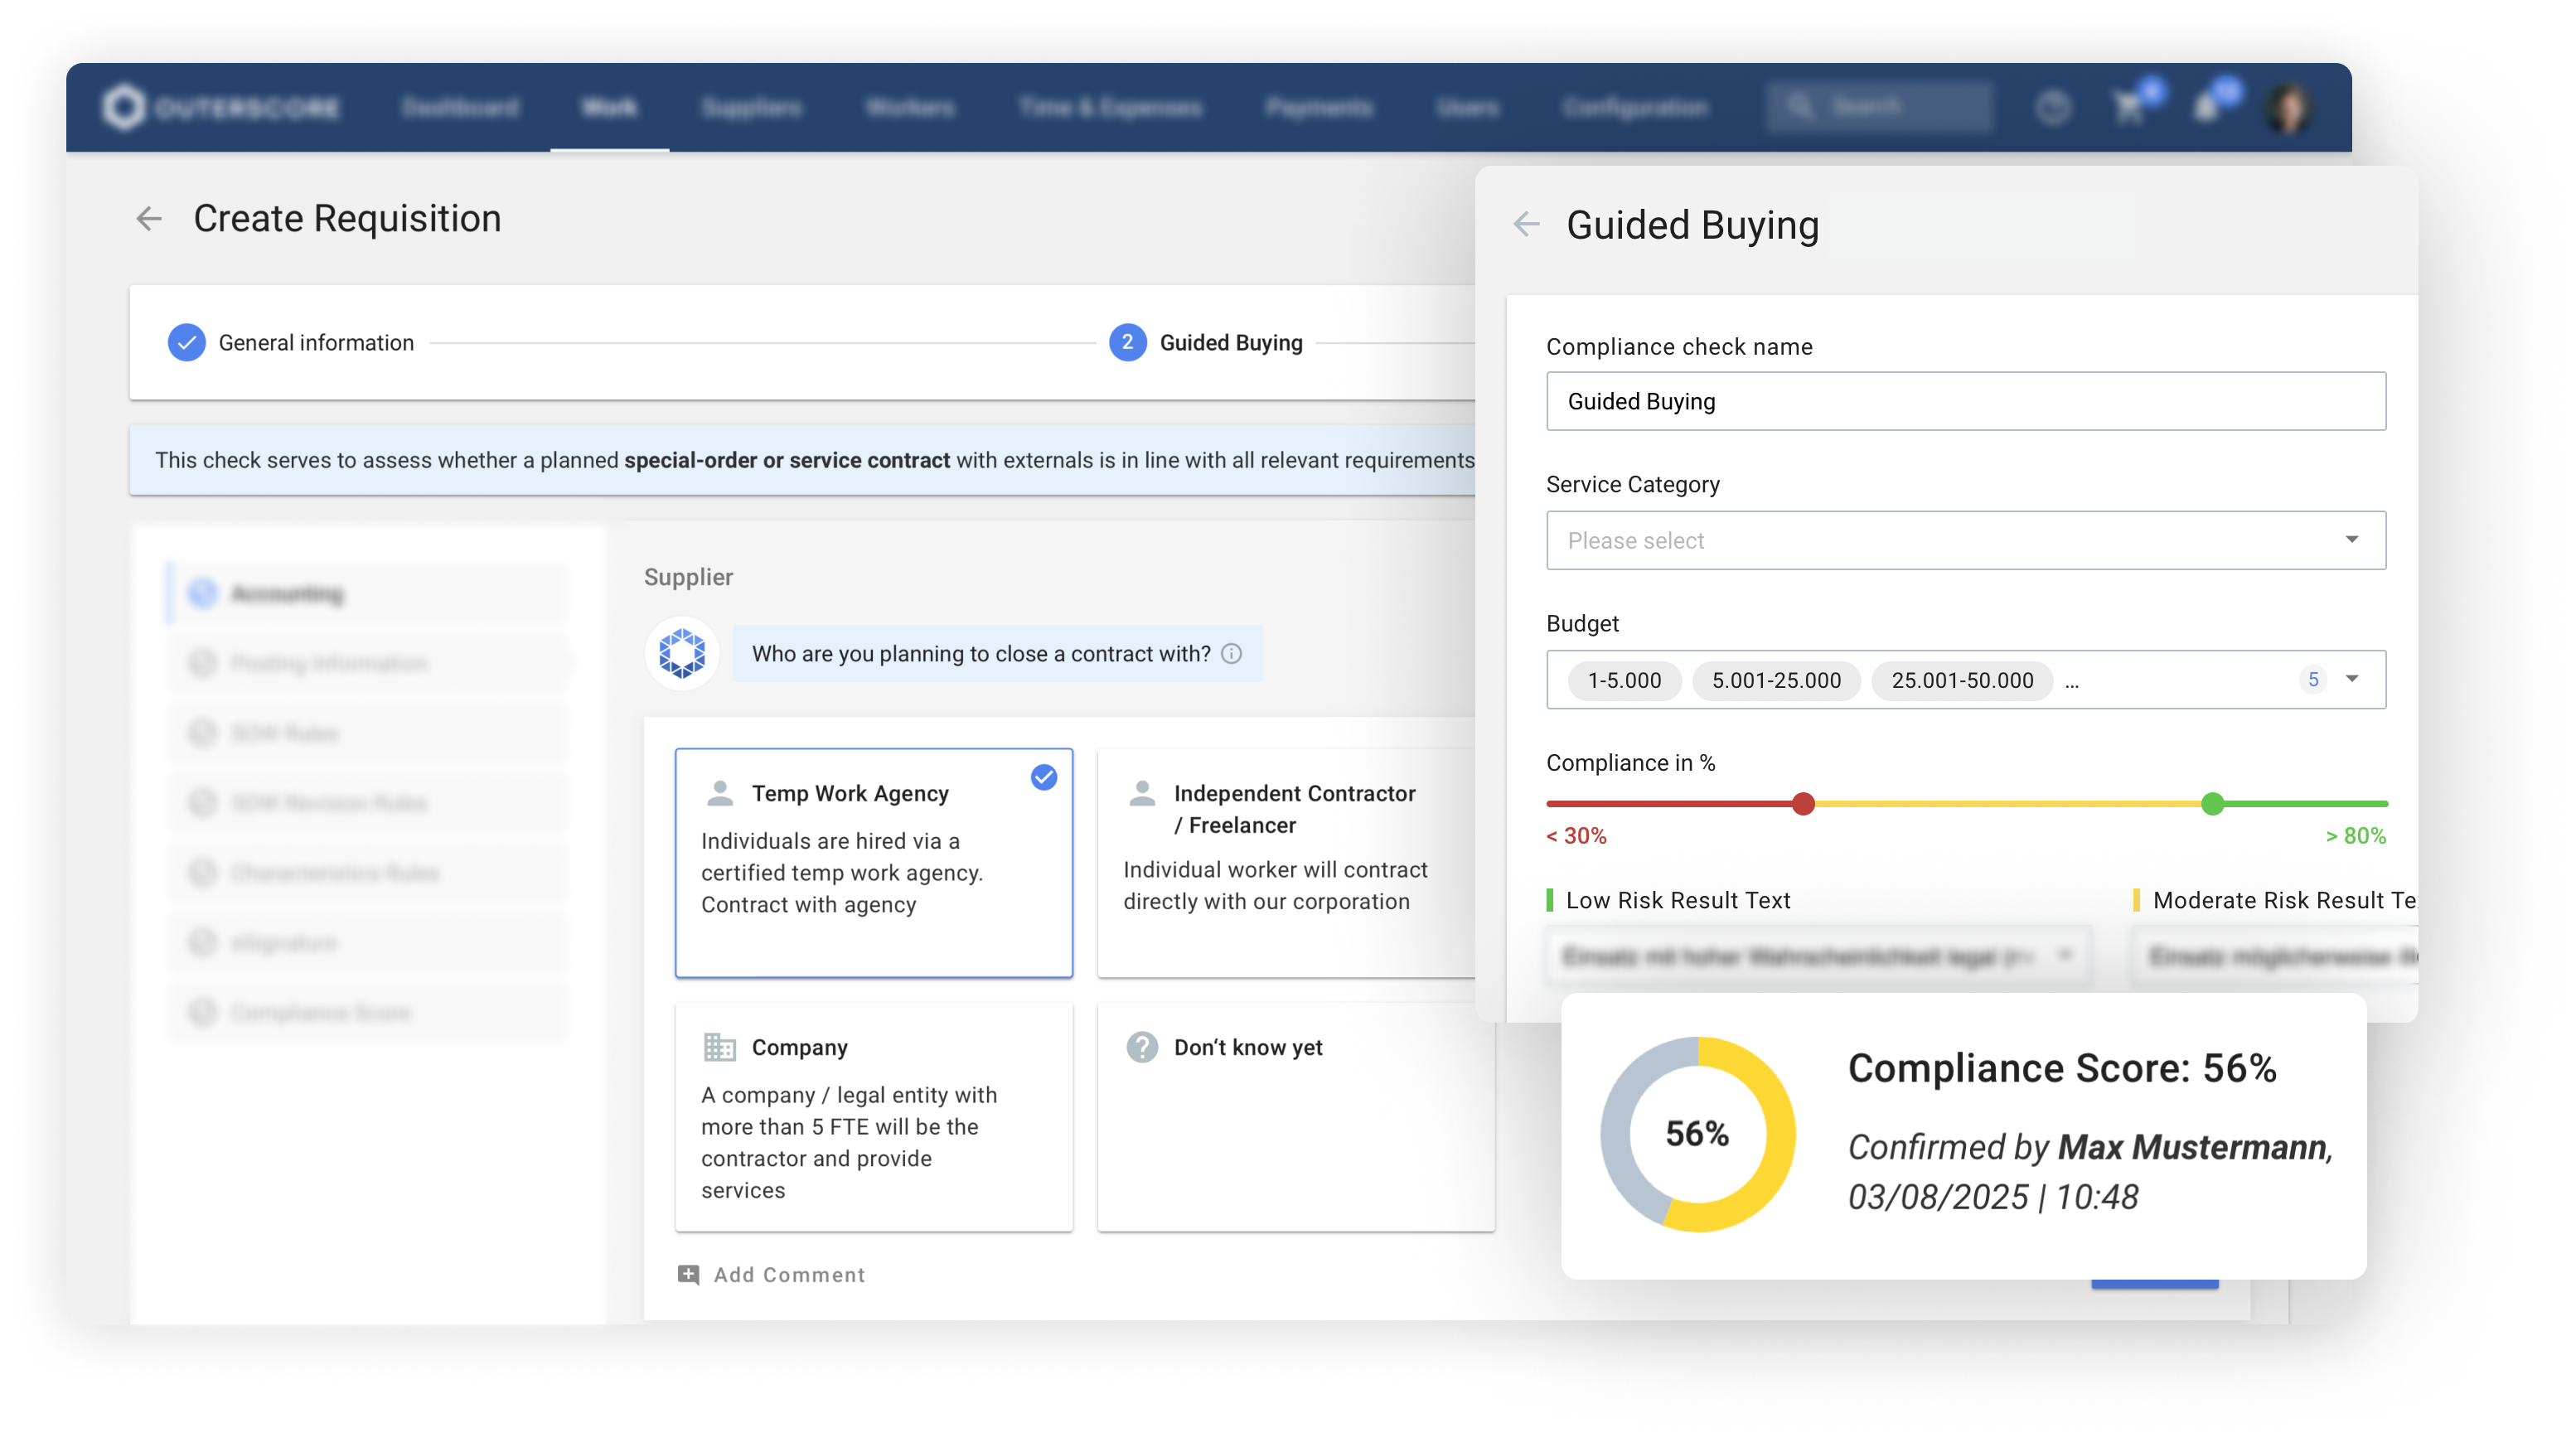Image resolution: width=2576 pixels, height=1452 pixels.
Task: Expand the Budget multi-select dropdown
Action: pyautogui.click(x=2351, y=680)
